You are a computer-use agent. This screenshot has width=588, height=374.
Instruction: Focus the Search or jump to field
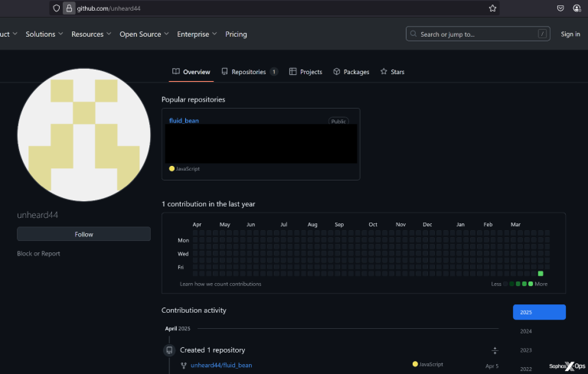478,34
